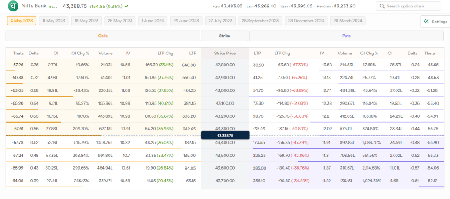Click put LTP change -63.60 (-67.30%)

tap(292, 65)
